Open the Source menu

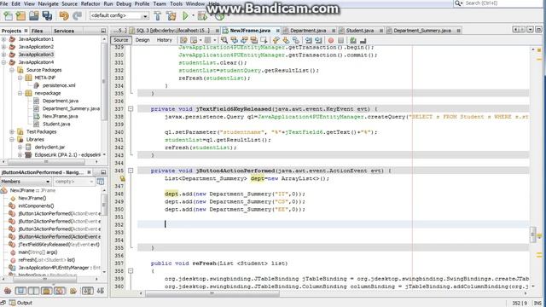[69, 3]
